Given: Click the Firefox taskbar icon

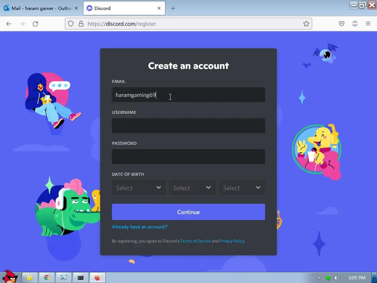Looking at the screenshot, I should tap(97, 278).
